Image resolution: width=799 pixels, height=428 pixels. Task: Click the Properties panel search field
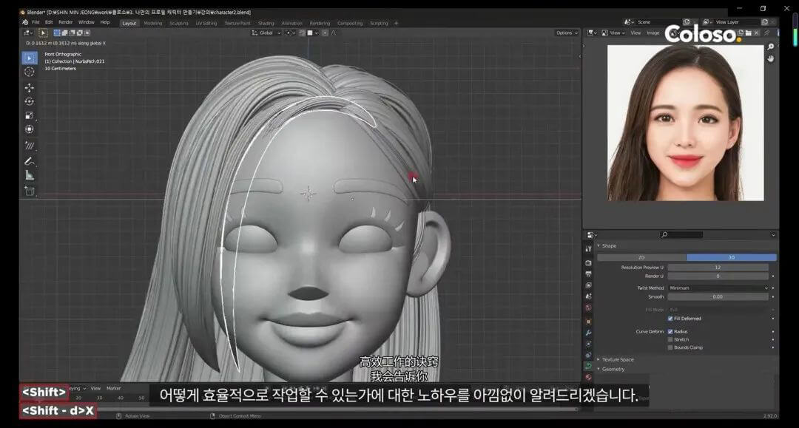[x=681, y=233]
